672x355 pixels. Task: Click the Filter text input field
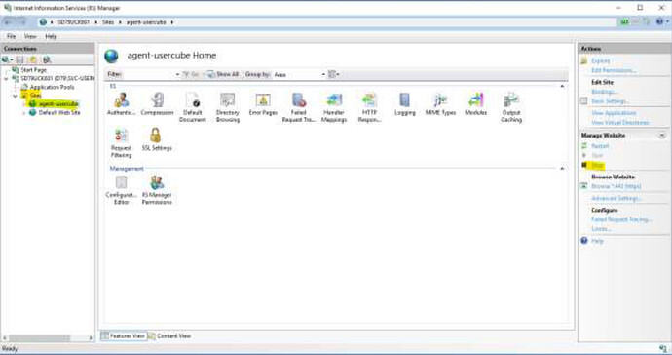[149, 75]
